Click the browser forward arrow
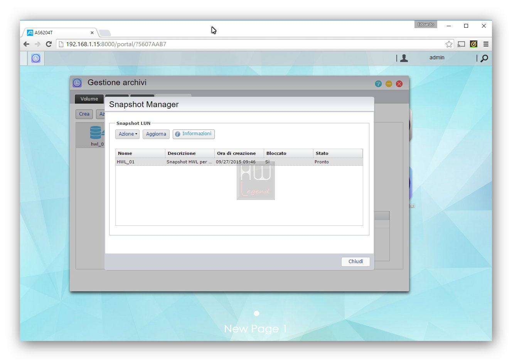Screen dimensions: 512x361 (37, 44)
